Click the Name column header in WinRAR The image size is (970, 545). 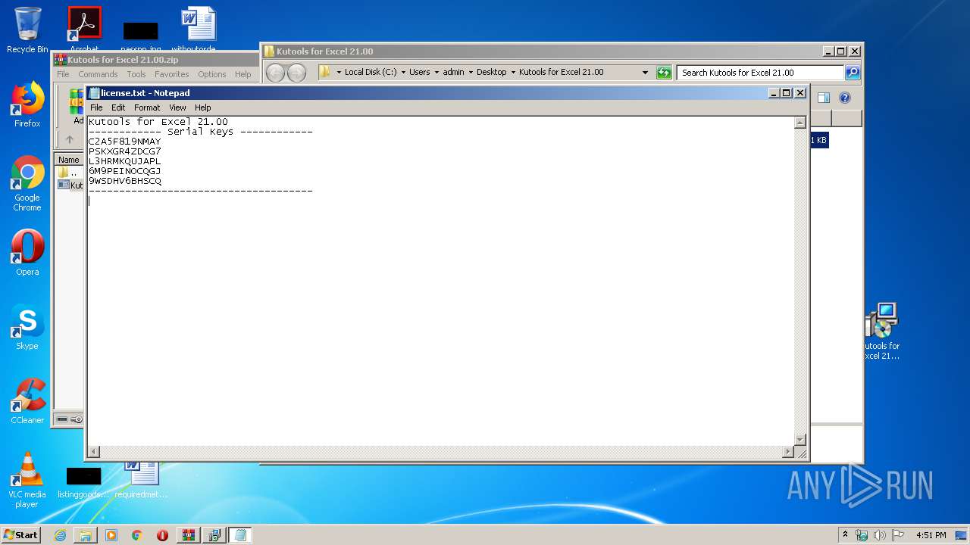coord(69,160)
